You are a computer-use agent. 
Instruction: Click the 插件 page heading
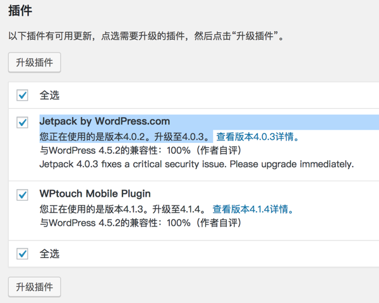(x=20, y=11)
